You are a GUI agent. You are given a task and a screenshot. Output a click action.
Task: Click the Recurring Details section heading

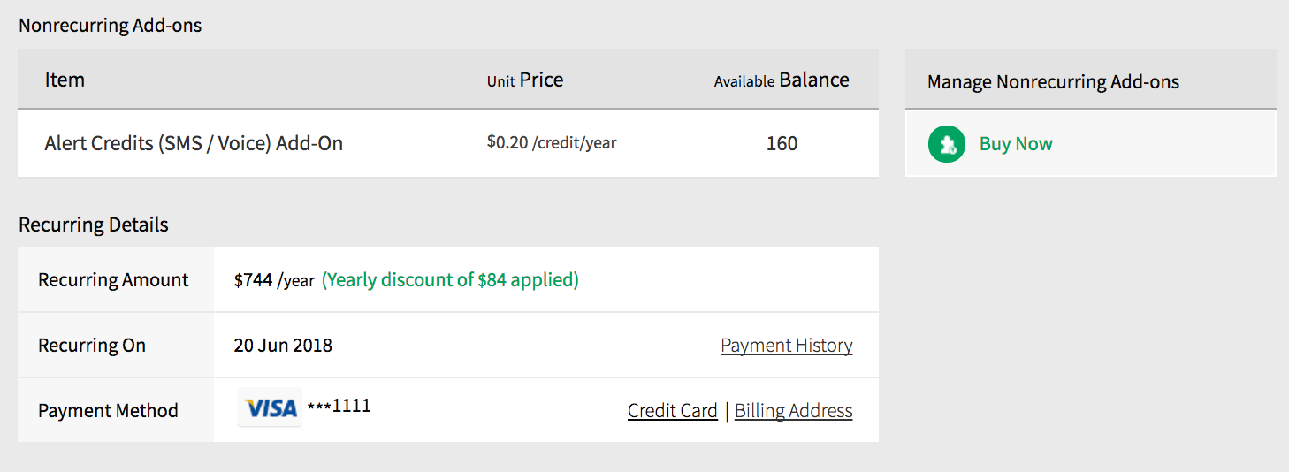(x=94, y=225)
